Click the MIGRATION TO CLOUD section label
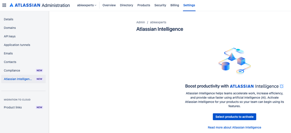 (x=17, y=100)
